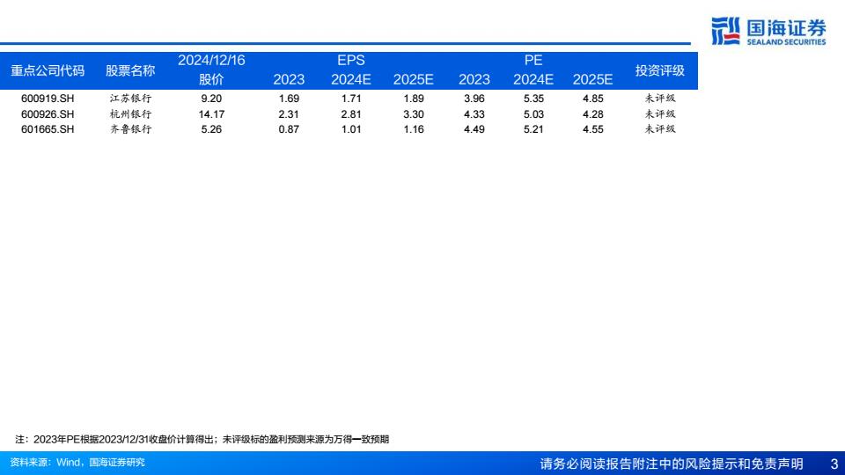Select stock code 600926.SH
Screen dimensions: 845x475
click(48, 114)
